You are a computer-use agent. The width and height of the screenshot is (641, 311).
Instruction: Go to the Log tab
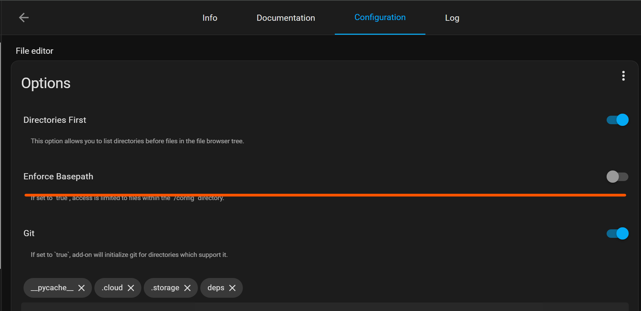click(452, 18)
